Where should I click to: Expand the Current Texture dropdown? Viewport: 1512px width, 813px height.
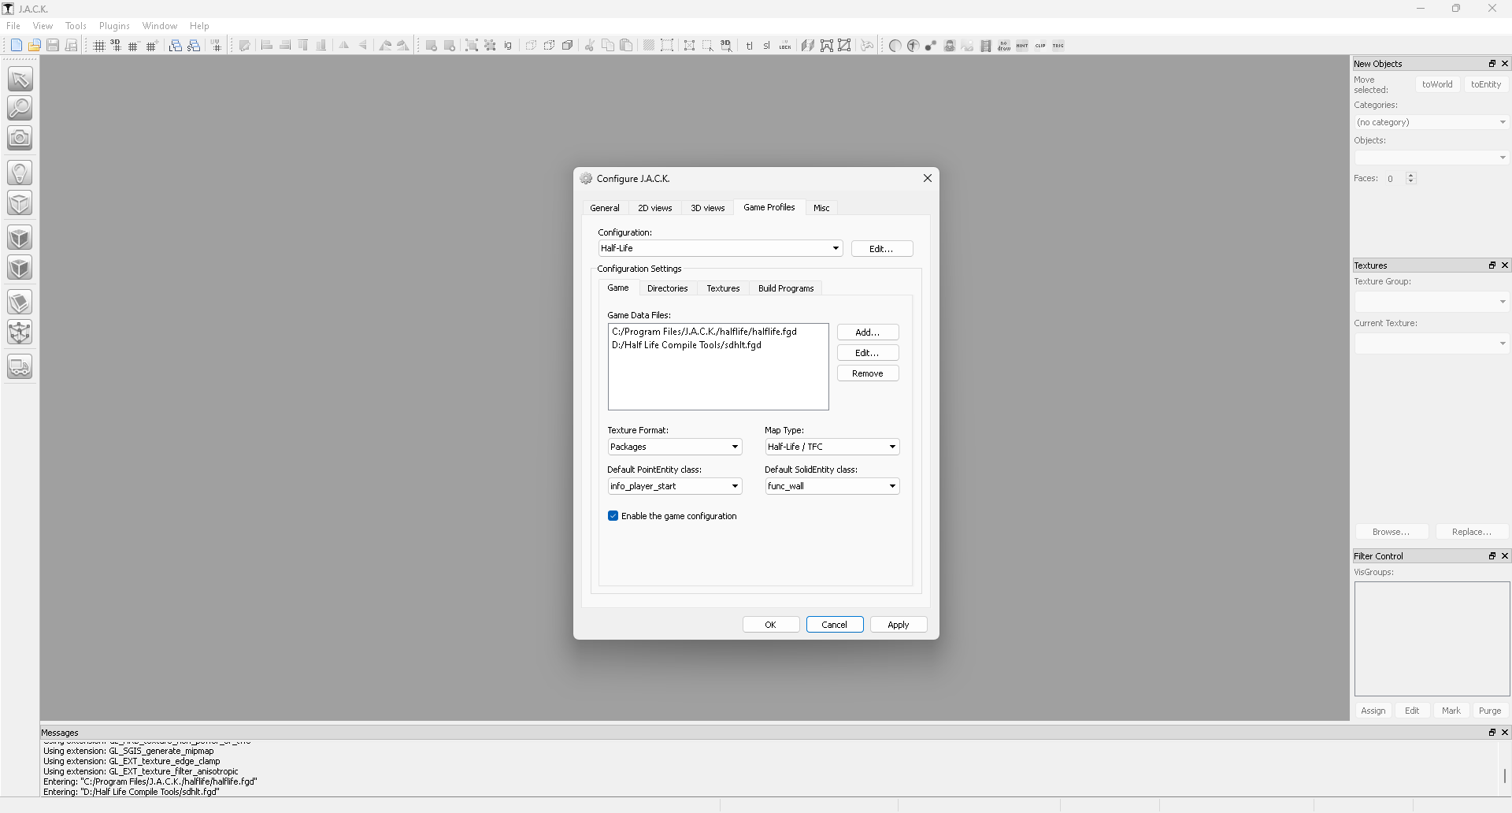tap(1432, 343)
